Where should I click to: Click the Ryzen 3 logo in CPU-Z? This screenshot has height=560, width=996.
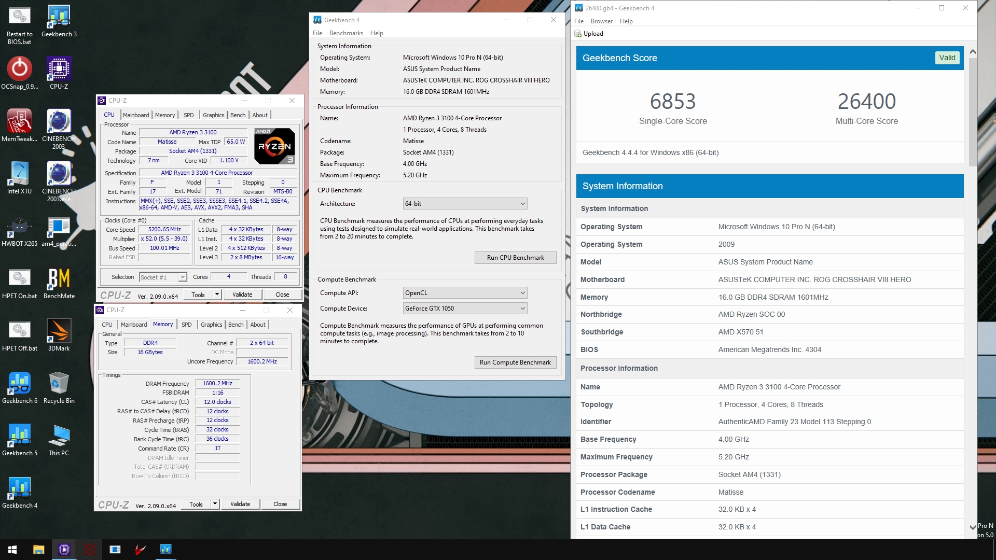tap(274, 146)
